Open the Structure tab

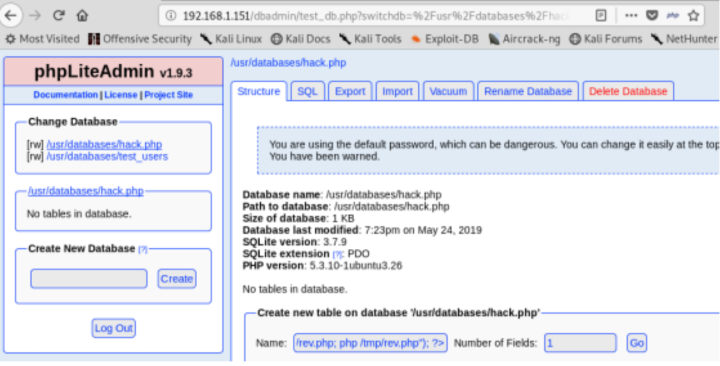(259, 91)
